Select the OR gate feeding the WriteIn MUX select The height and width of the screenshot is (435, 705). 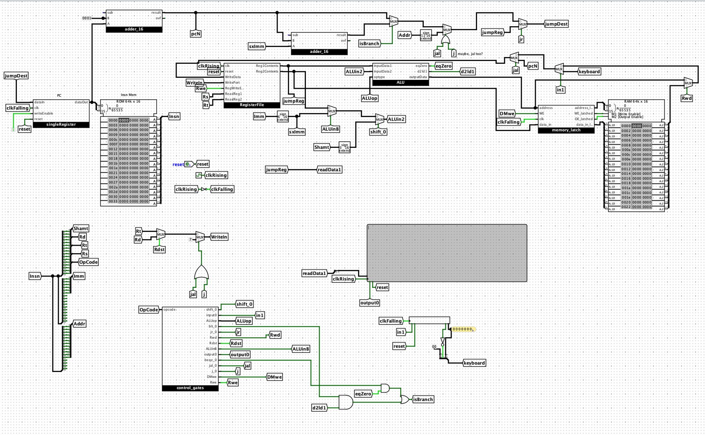click(201, 273)
